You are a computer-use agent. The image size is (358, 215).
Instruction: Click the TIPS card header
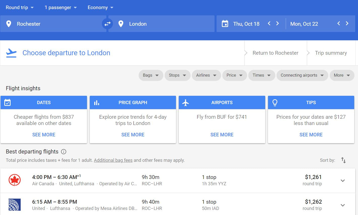[311, 103]
